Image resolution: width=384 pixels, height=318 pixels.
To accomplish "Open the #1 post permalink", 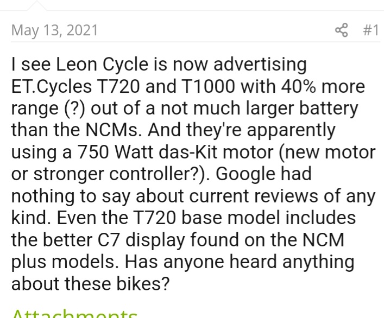I will [370, 30].
